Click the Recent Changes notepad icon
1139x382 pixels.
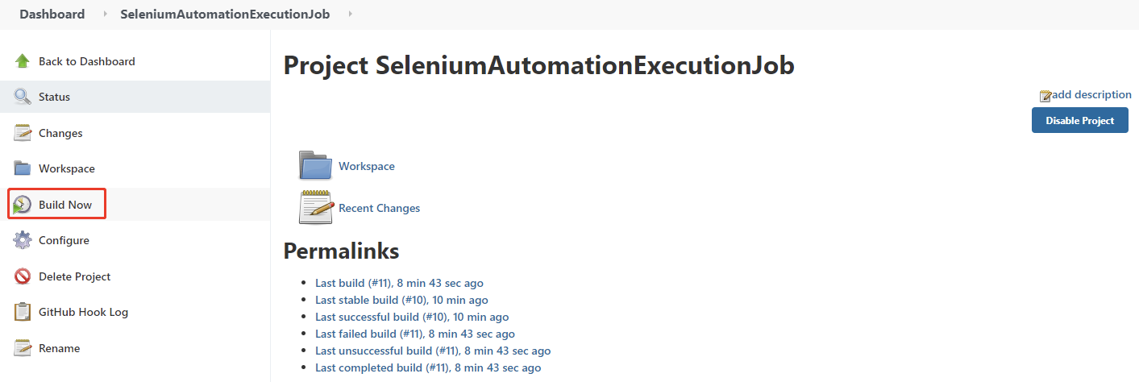[315, 207]
